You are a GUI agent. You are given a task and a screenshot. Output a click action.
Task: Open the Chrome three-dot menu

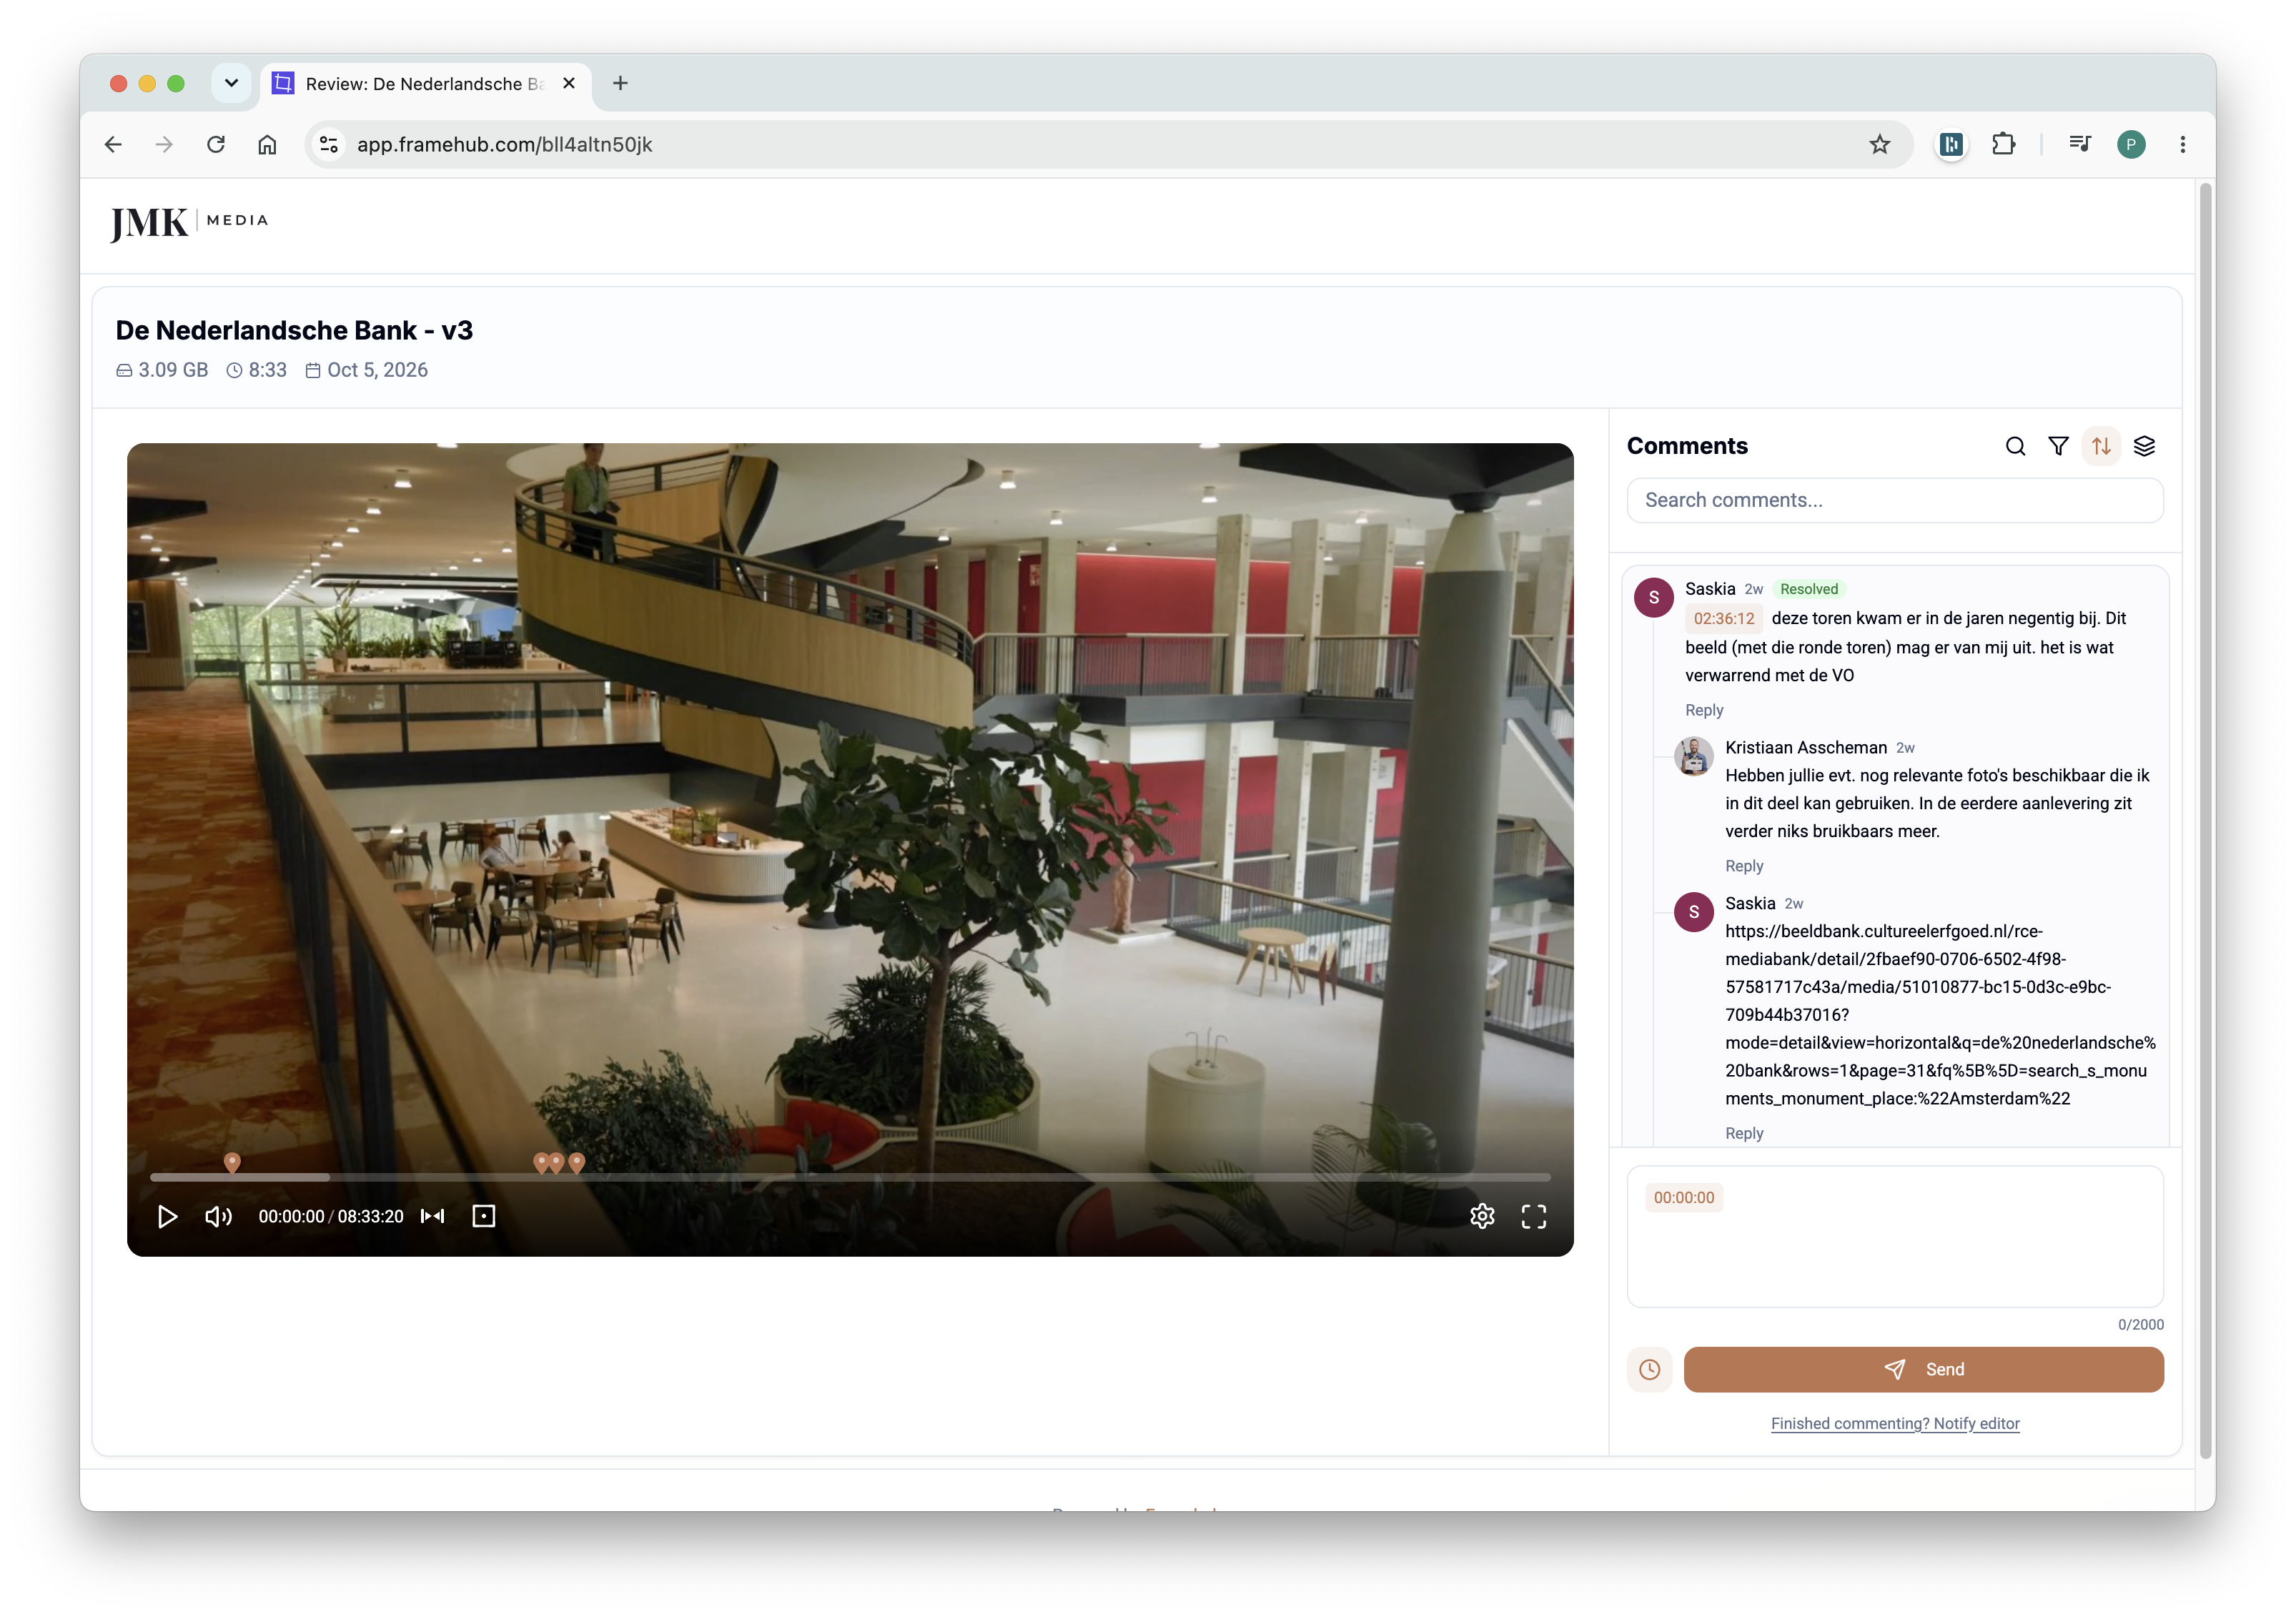(2182, 144)
